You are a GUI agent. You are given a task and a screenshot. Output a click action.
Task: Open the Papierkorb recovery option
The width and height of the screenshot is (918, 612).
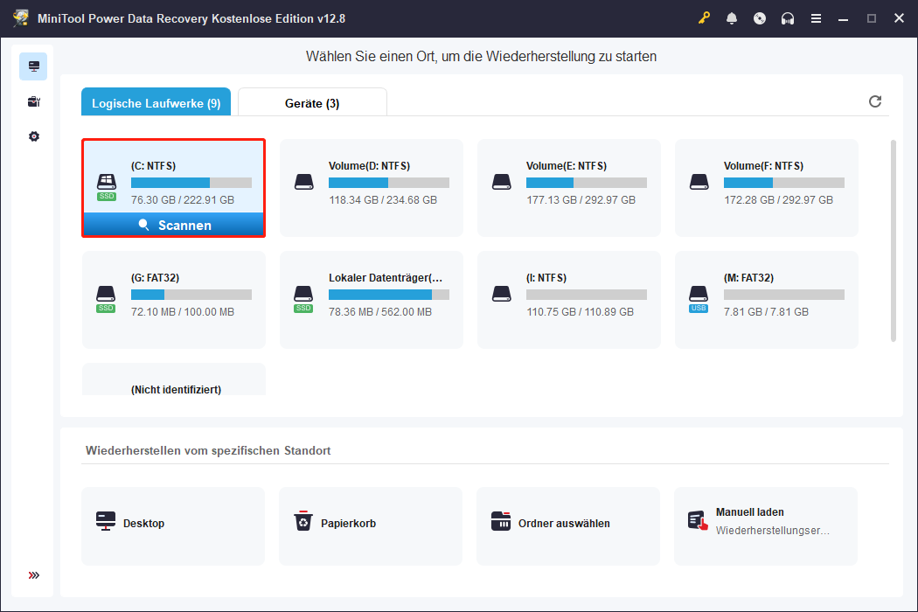pos(371,525)
